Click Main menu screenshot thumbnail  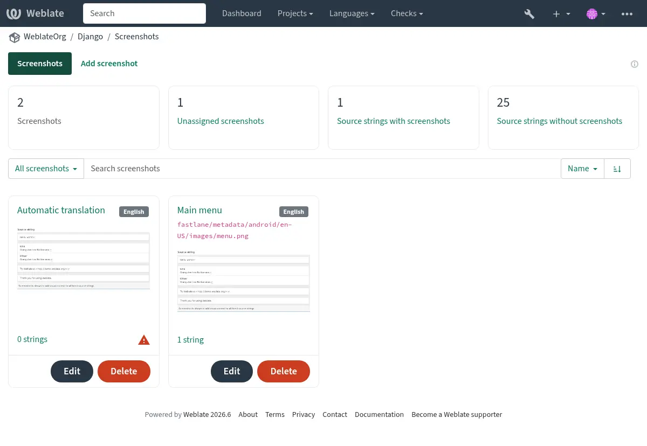tap(244, 281)
